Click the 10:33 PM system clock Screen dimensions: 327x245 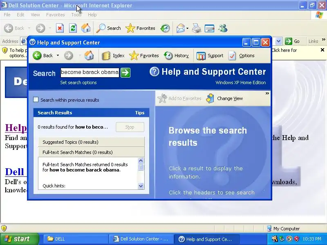tap(312, 239)
